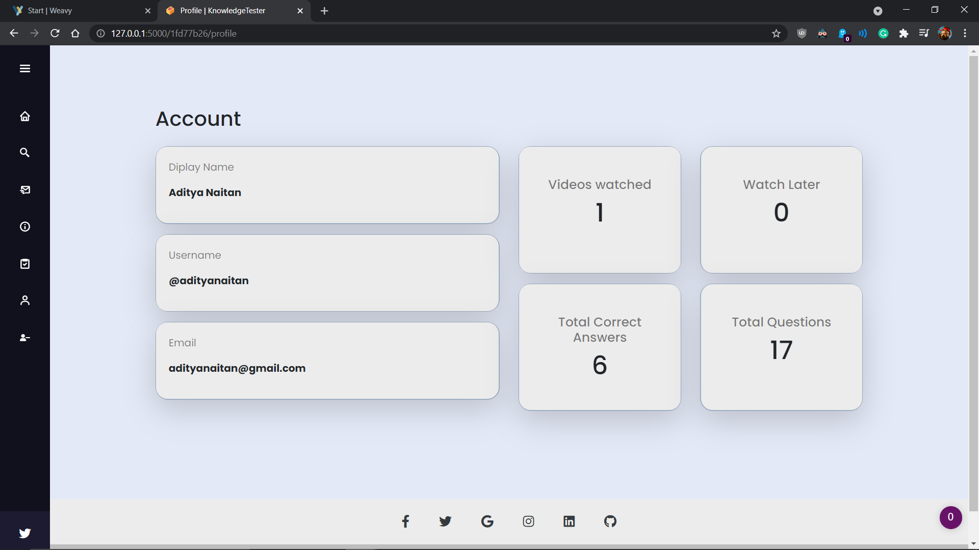Open the hamburger menu in sidebar
This screenshot has width=979, height=550.
click(x=25, y=69)
